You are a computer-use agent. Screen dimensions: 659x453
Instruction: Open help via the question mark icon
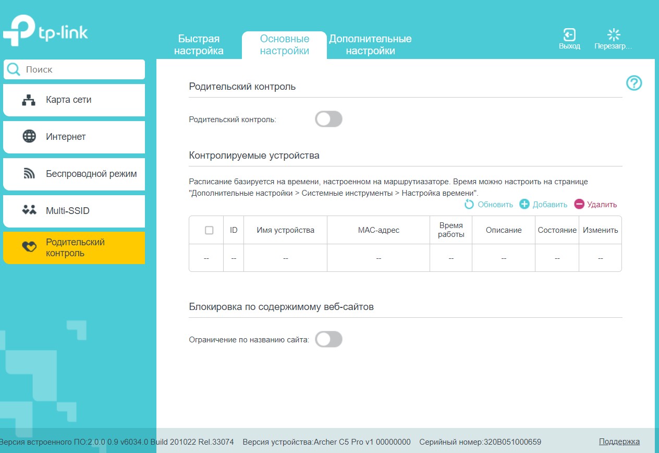click(634, 83)
